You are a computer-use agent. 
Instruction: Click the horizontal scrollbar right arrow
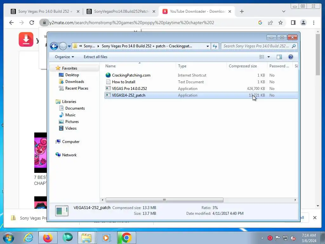click(x=295, y=200)
